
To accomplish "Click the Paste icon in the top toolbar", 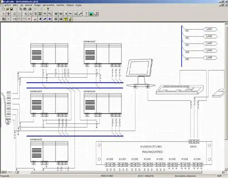I will pos(25,9).
